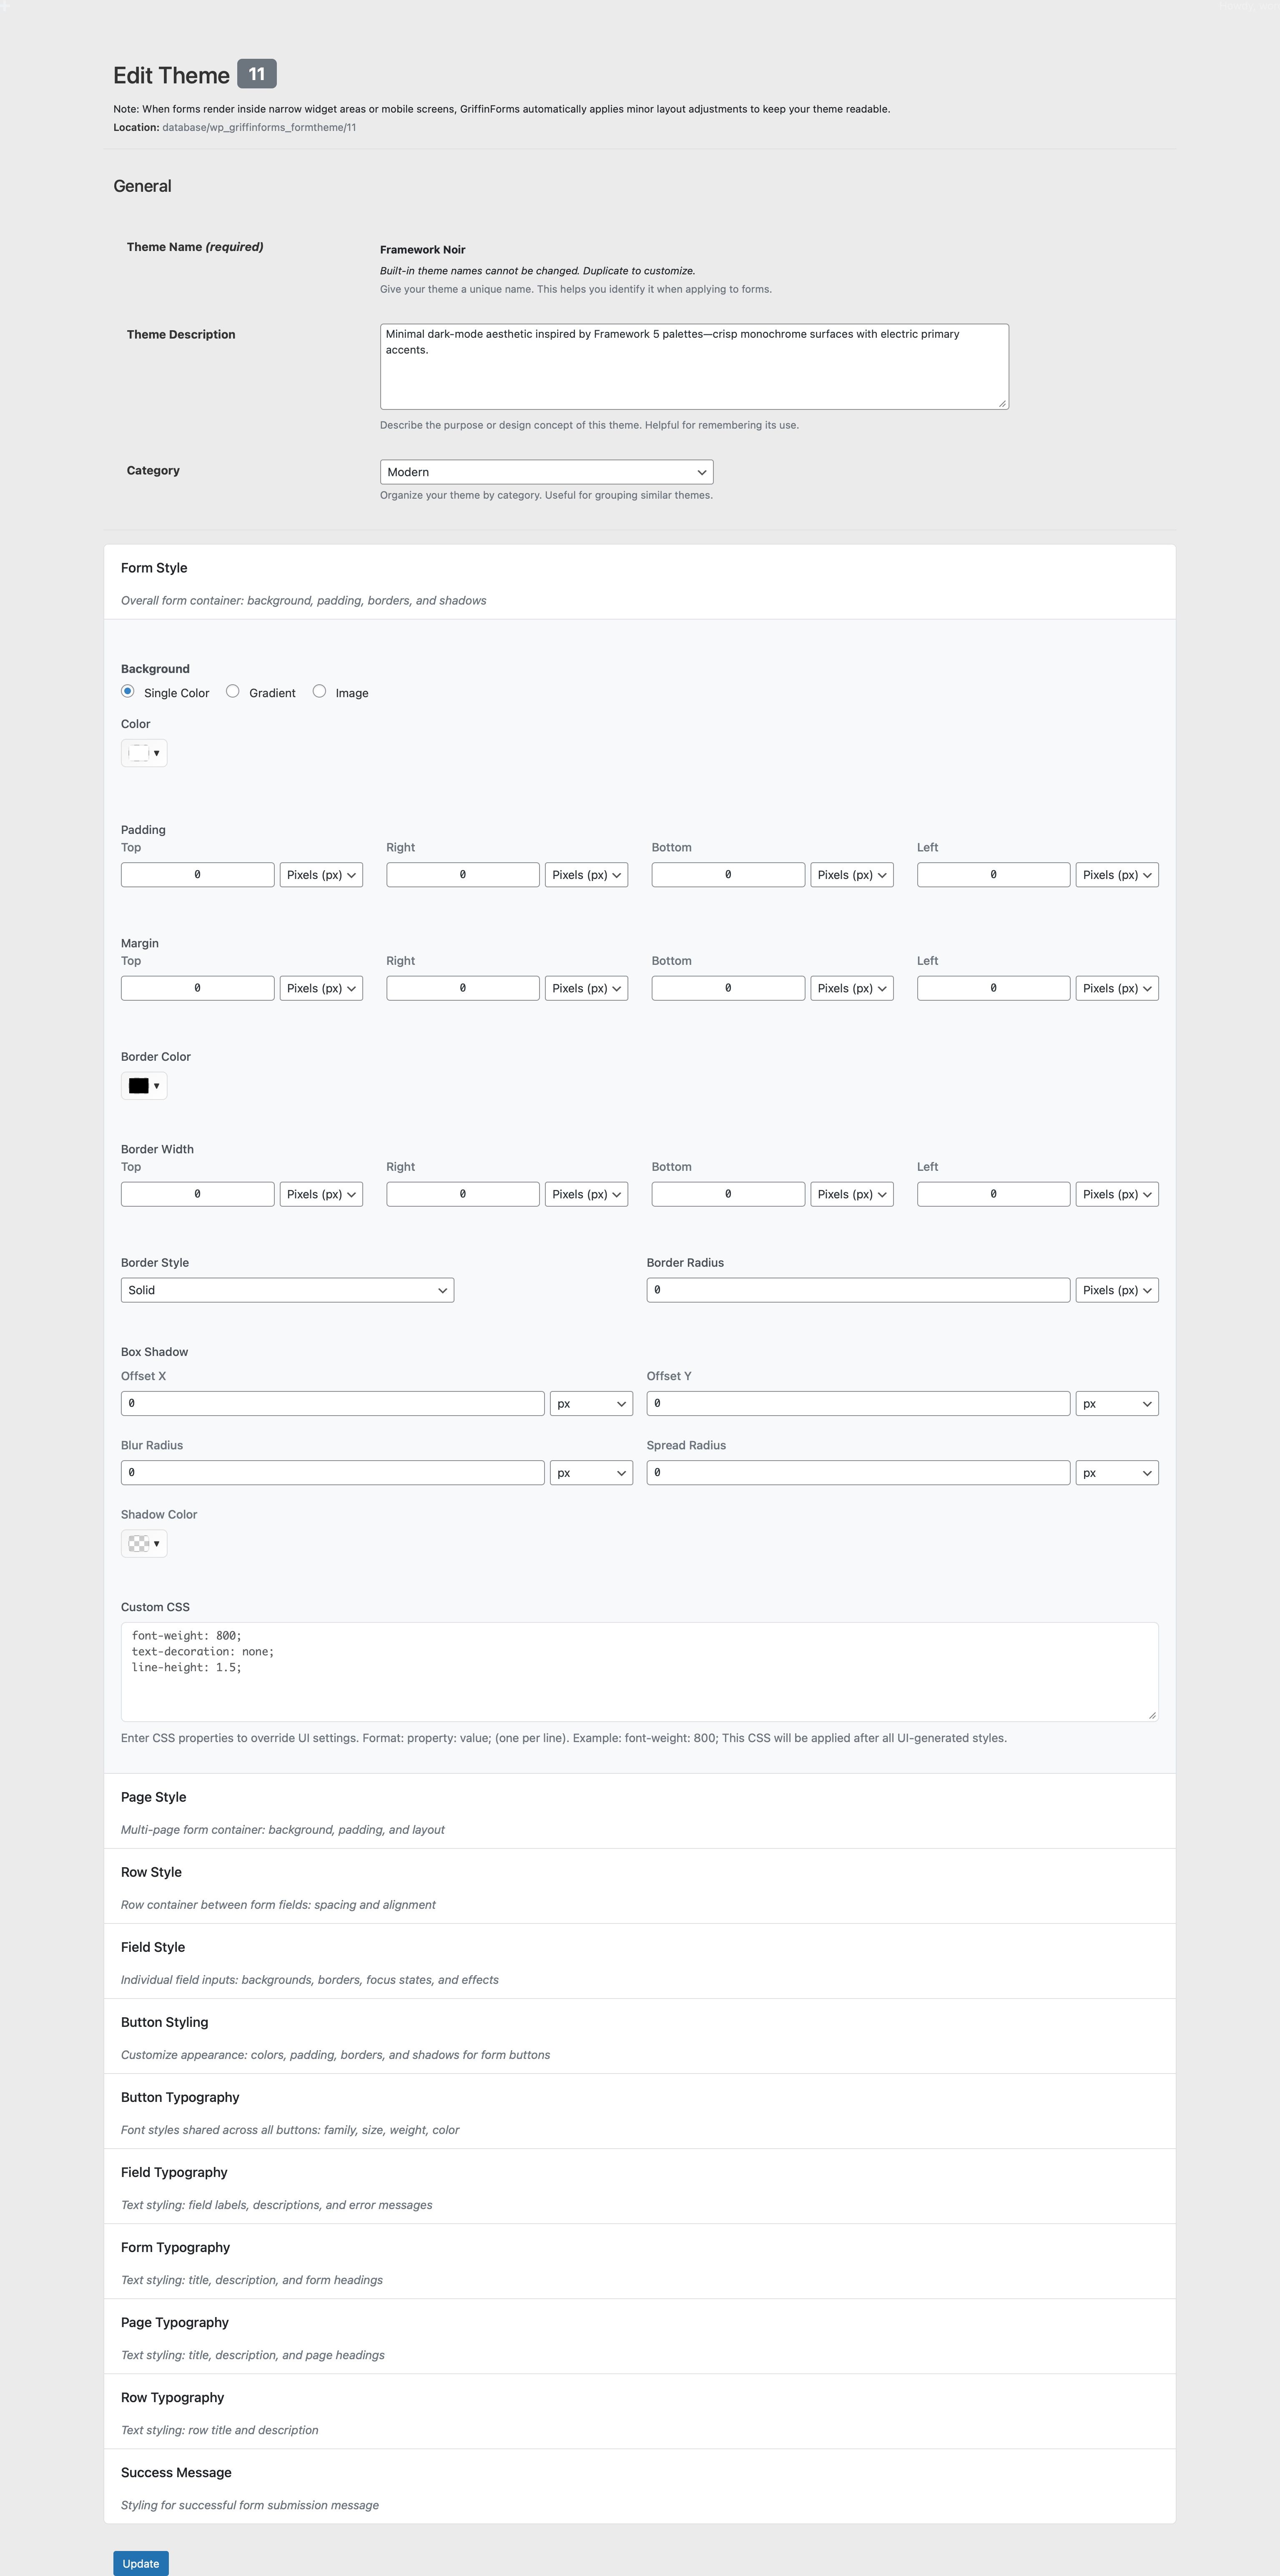Open the Background Color picker swatch
Screen dimensions: 1280x2576
click(143, 752)
